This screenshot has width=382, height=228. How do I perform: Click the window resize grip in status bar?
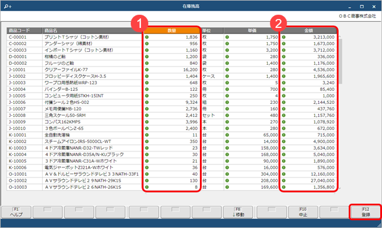click(378, 225)
